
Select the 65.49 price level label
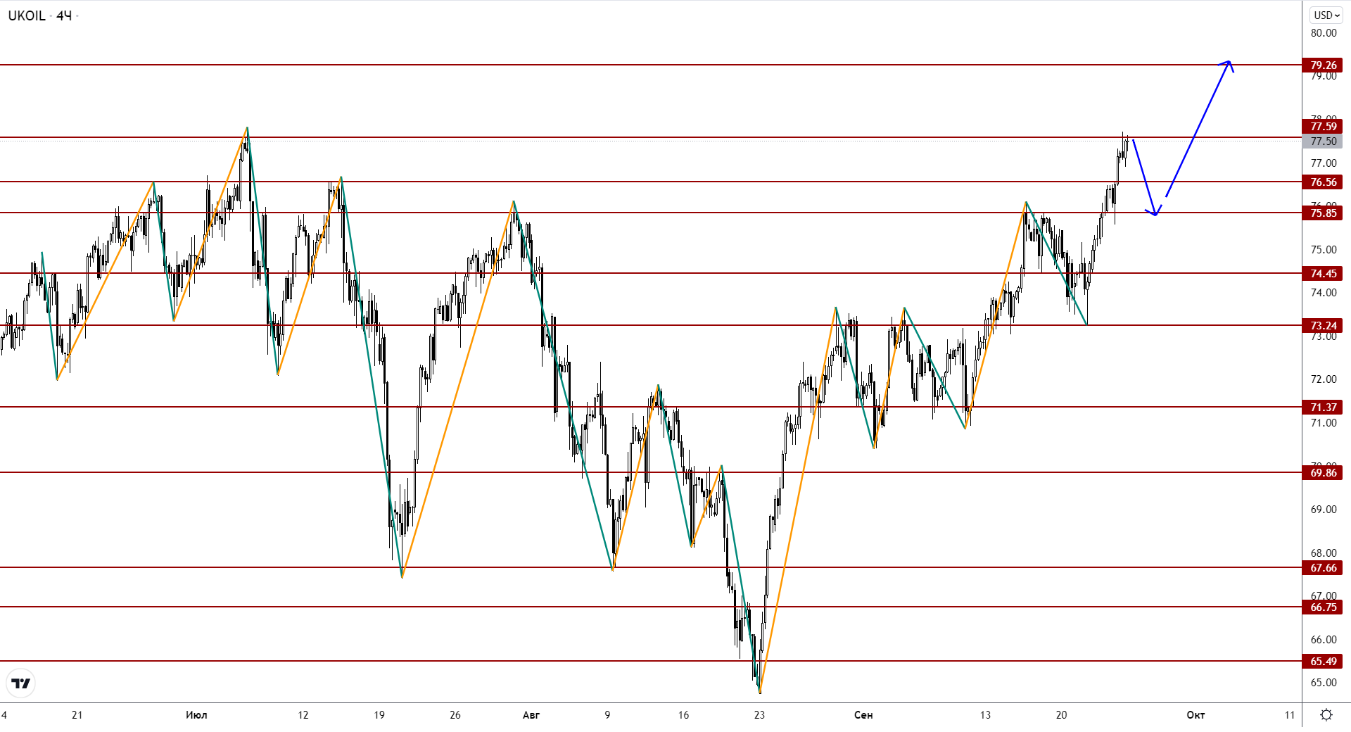click(x=1323, y=662)
